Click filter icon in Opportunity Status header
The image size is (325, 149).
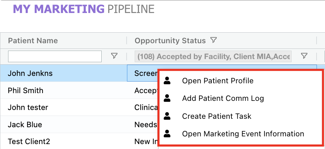pyautogui.click(x=214, y=40)
